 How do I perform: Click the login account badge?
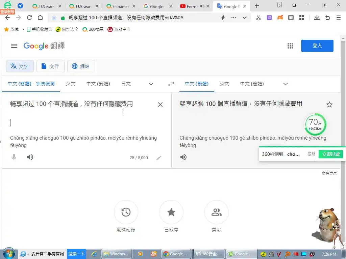7,12
